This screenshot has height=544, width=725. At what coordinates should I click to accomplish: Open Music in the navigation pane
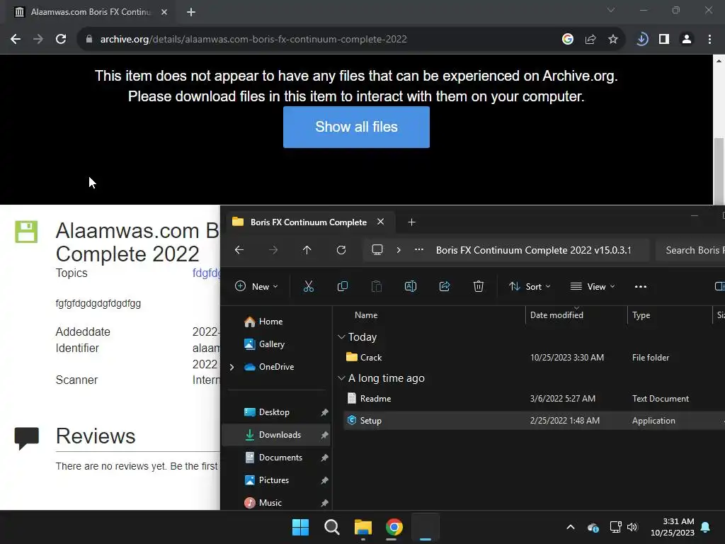(x=270, y=503)
